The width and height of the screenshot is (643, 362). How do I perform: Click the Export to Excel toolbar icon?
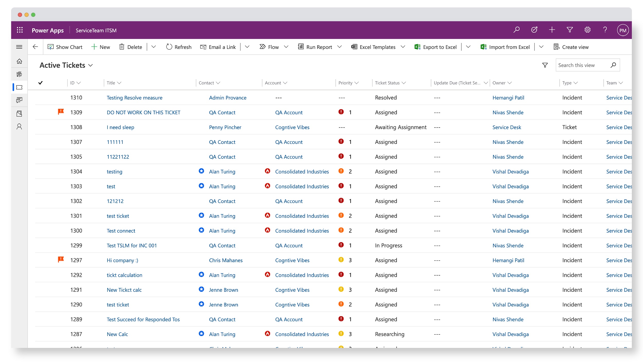coord(417,47)
